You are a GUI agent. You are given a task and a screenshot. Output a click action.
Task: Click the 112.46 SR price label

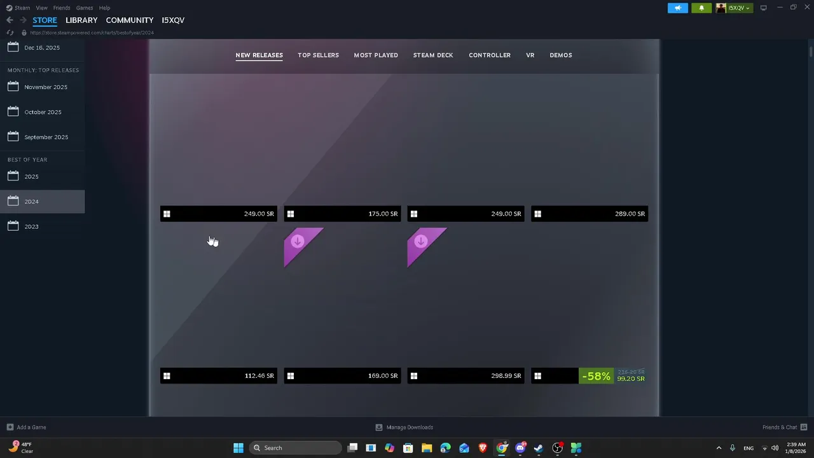click(x=259, y=376)
